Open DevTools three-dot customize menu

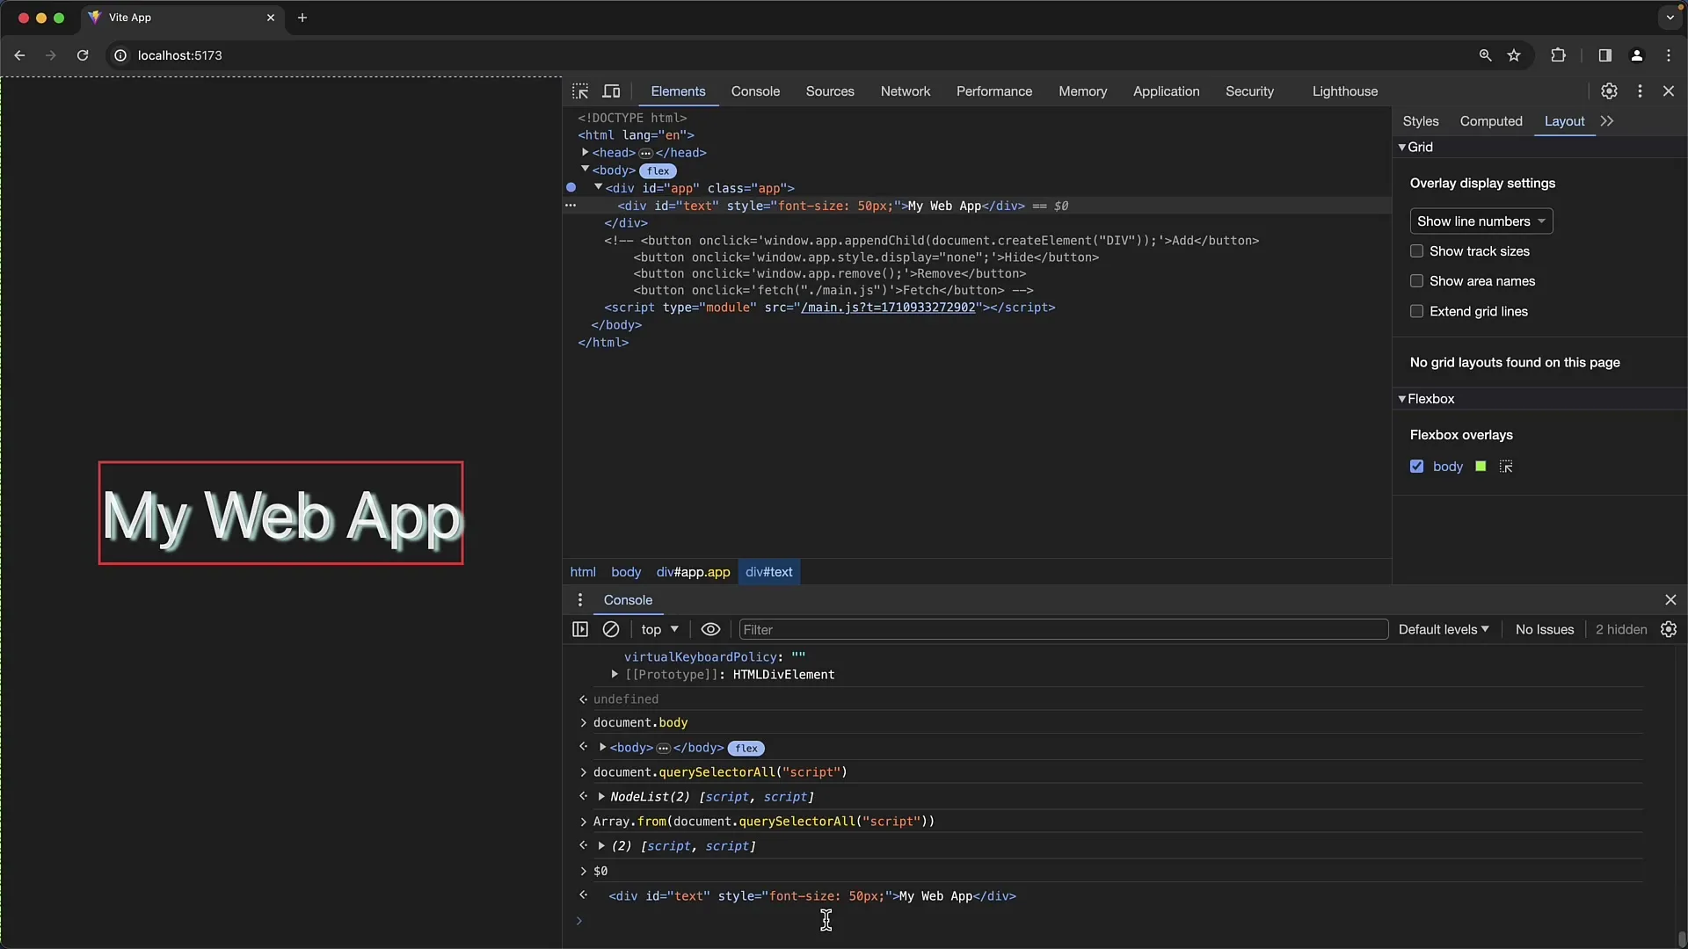pos(1640,91)
